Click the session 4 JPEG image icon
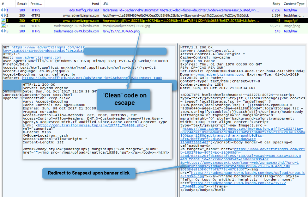308x197 pixels. [x=3, y=26]
